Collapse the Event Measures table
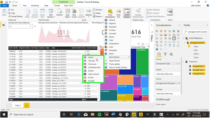This screenshot has width=210, height=118. [x=183, y=38]
